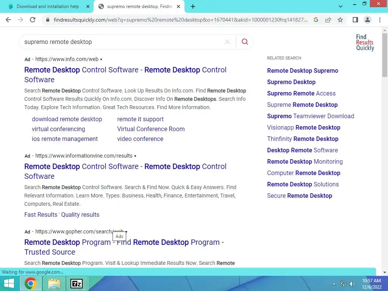The width and height of the screenshot is (388, 291).
Task: Open a new browser tab
Action: point(193,7)
